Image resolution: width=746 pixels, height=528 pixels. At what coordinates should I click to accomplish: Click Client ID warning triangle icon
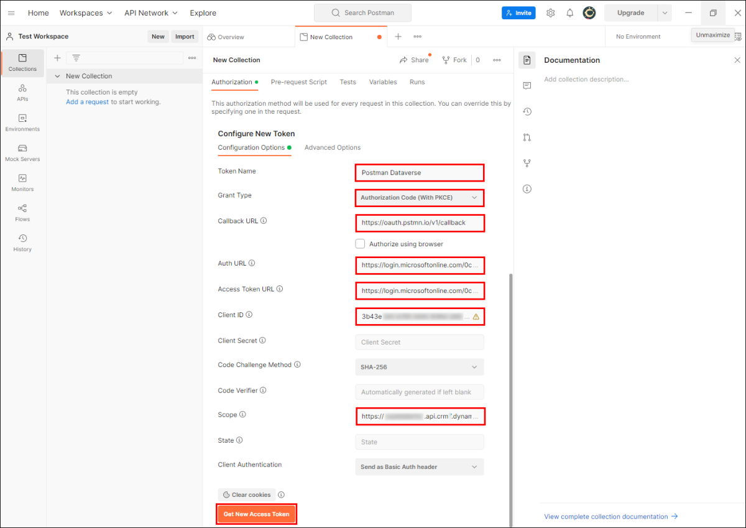476,317
